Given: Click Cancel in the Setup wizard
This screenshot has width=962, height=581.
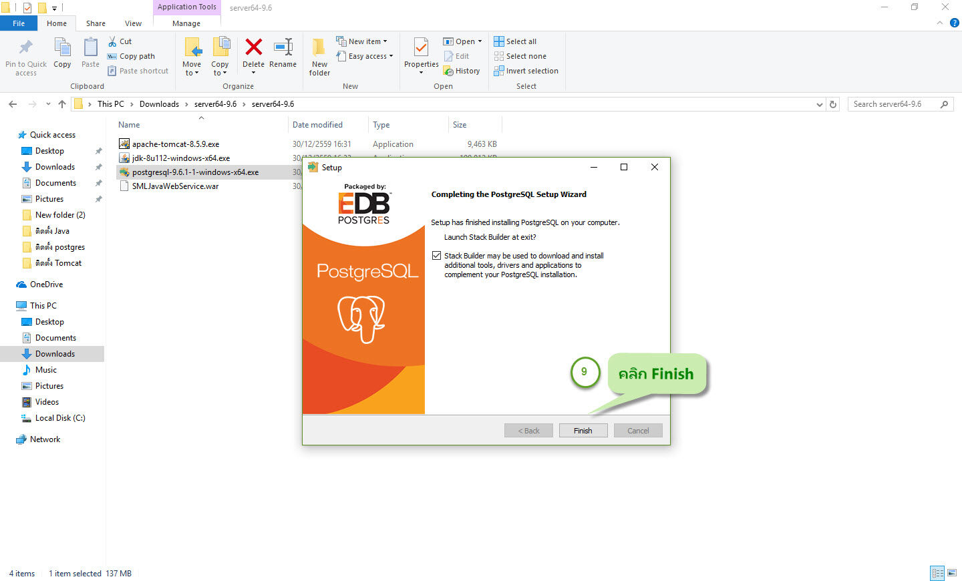Looking at the screenshot, I should click(x=638, y=431).
